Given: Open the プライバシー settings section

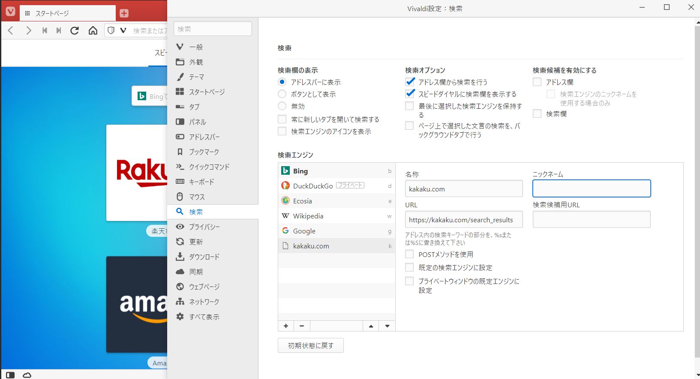Looking at the screenshot, I should (x=204, y=227).
